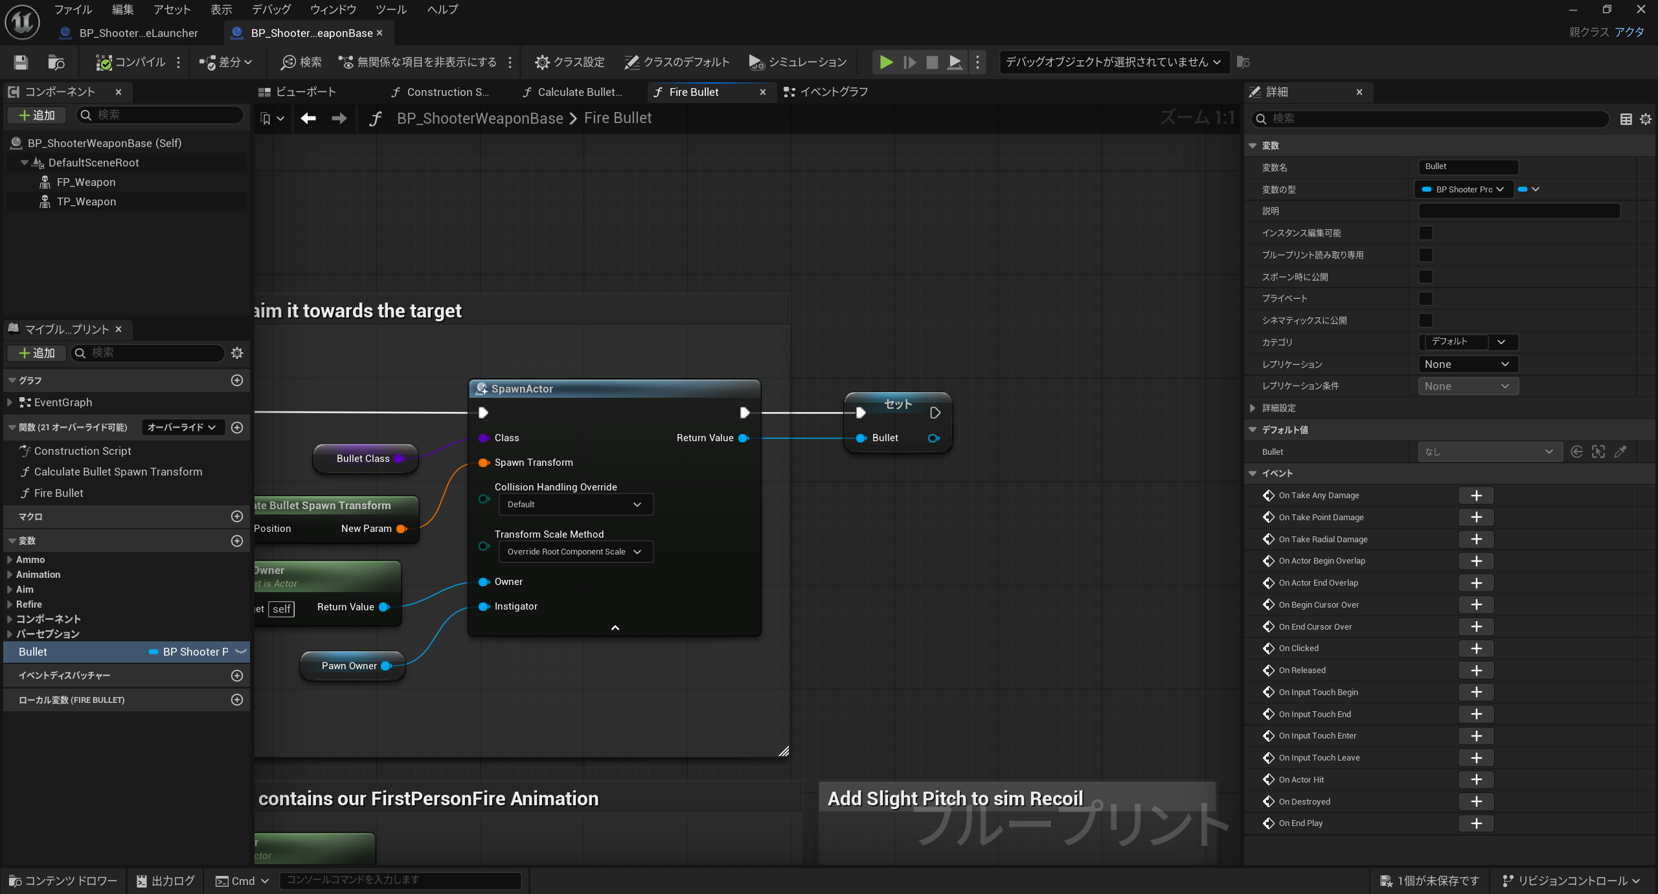Click the Content Drawer button
This screenshot has height=894, width=1658.
pyautogui.click(x=63, y=881)
